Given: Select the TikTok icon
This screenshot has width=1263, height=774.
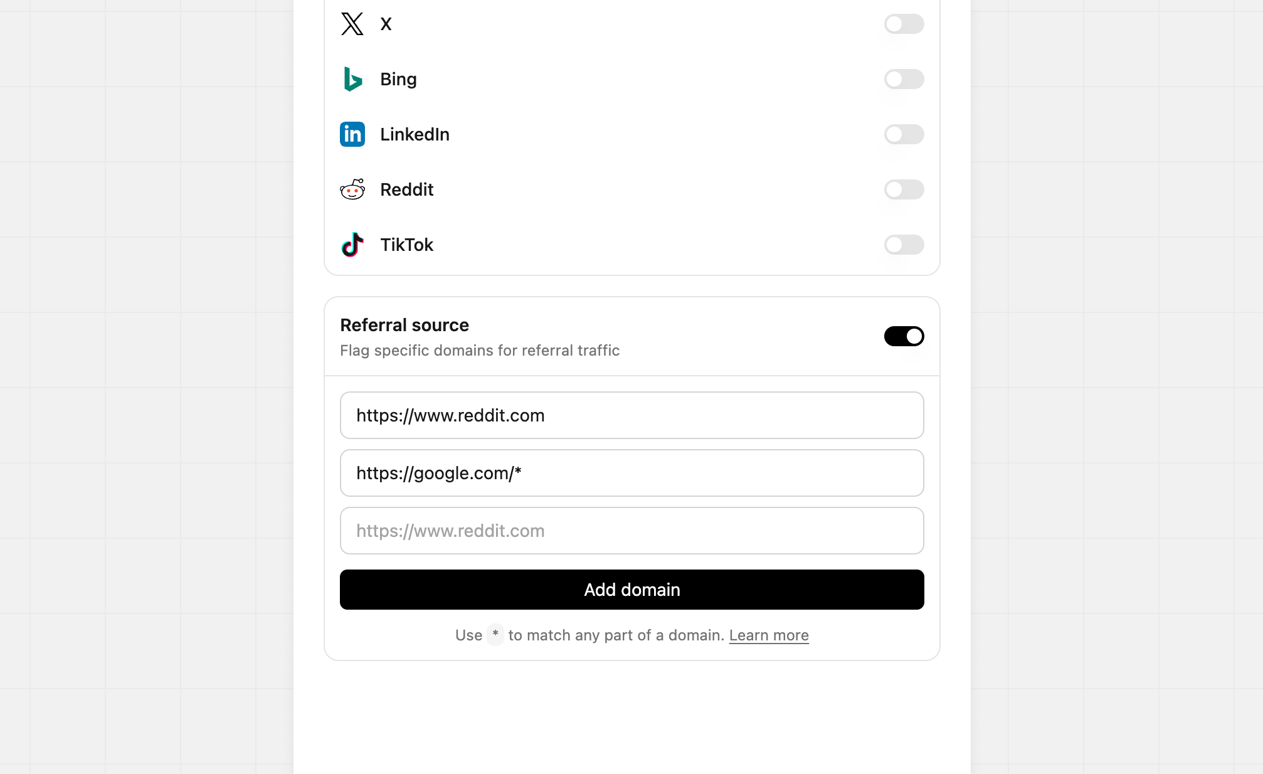Looking at the screenshot, I should click(352, 245).
